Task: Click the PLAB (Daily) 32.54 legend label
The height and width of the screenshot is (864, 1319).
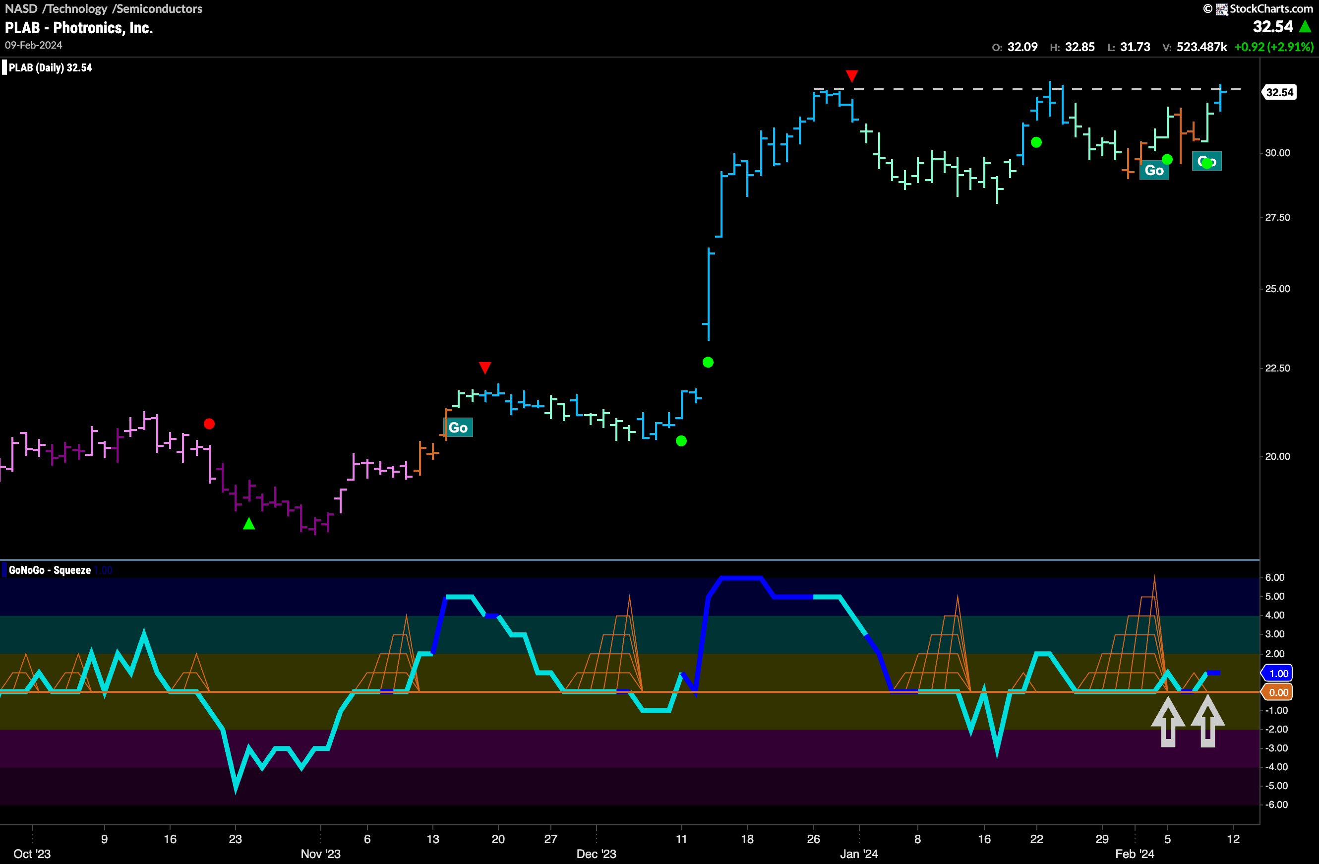Action: click(x=50, y=67)
